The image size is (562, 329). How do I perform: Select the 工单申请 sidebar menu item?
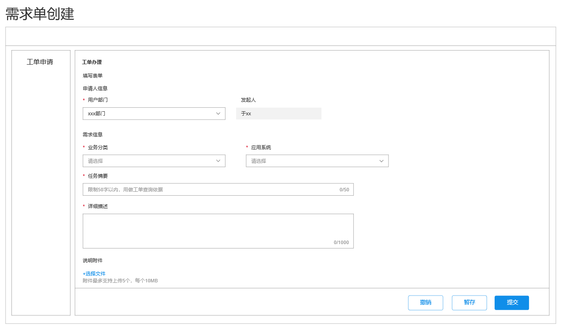point(40,62)
